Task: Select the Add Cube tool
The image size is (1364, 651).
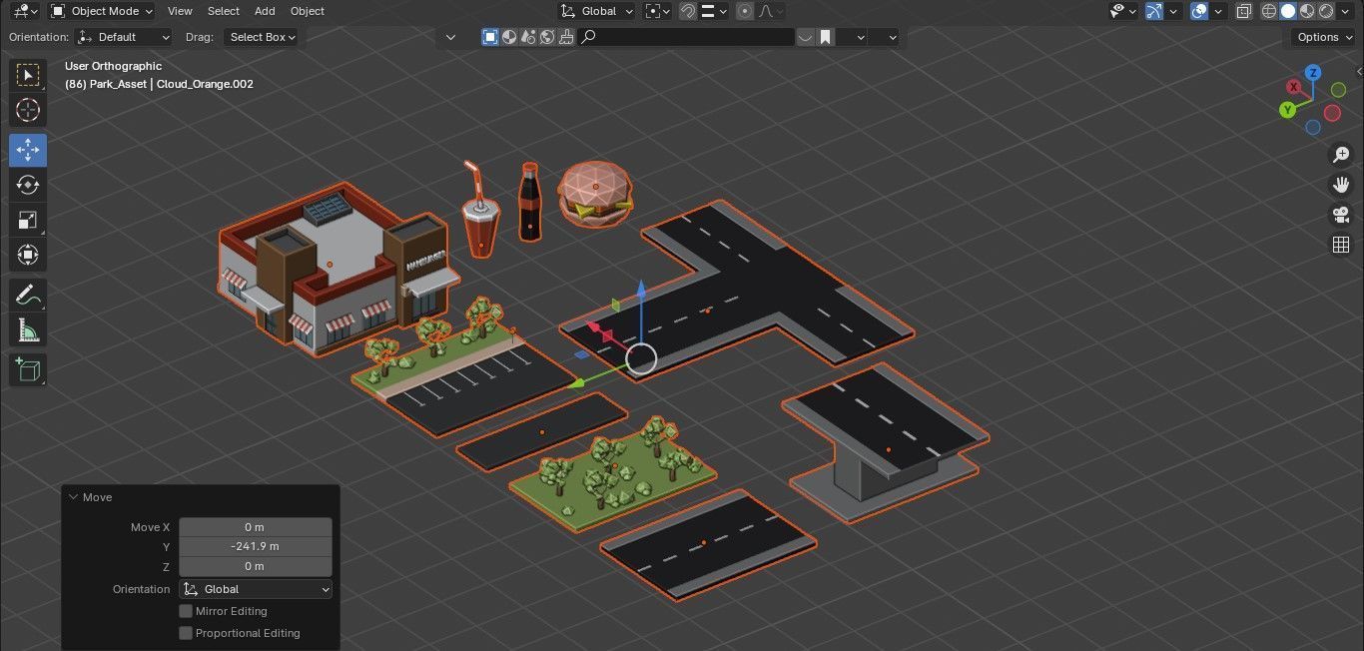Action: tap(28, 369)
